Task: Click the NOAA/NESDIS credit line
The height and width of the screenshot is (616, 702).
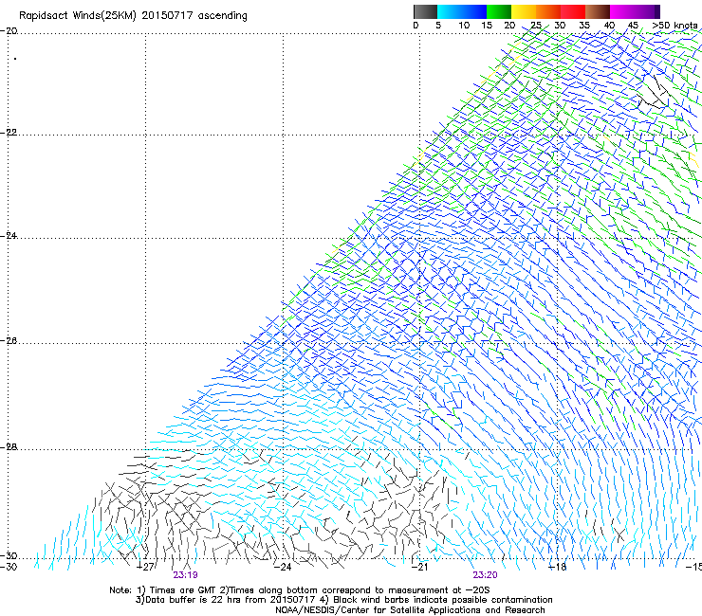Action: pyautogui.click(x=410, y=610)
